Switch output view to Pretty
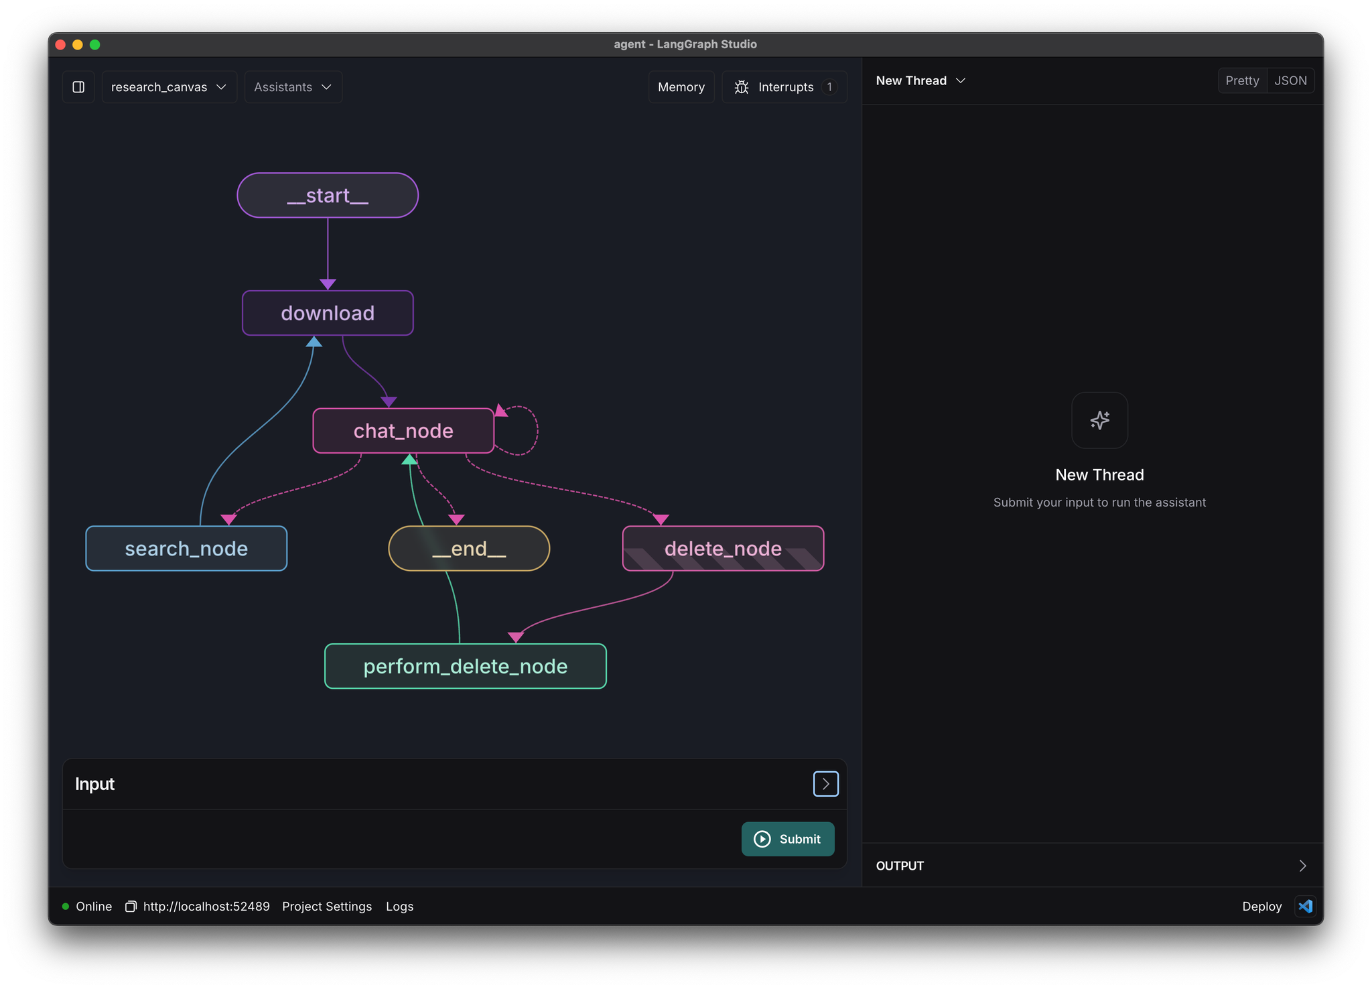This screenshot has width=1372, height=989. coord(1242,80)
